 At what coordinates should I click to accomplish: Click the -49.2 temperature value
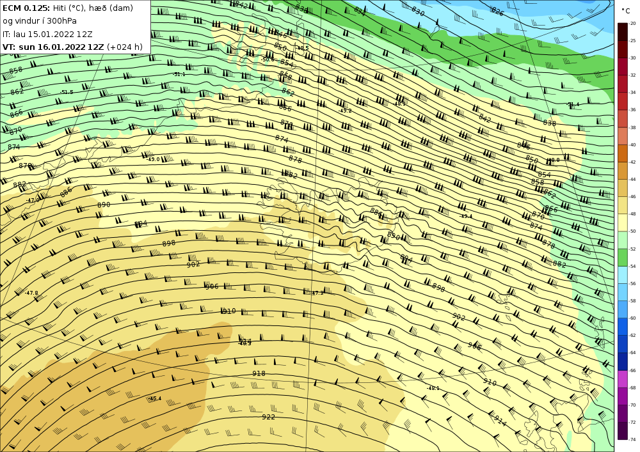345,111
